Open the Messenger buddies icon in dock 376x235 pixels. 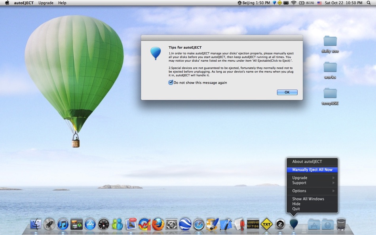(117, 224)
